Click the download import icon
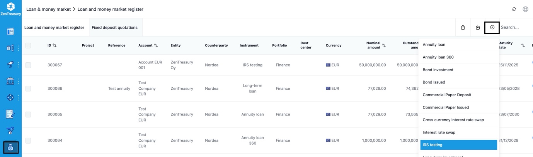Image resolution: width=533 pixels, height=157 pixels. (478, 27)
